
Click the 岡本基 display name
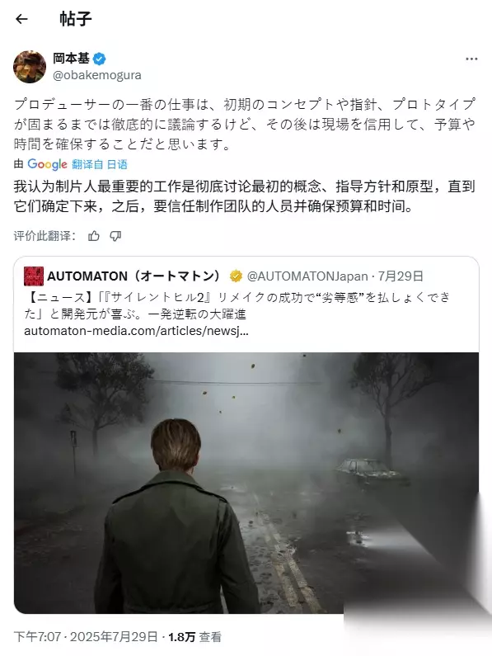[71, 58]
